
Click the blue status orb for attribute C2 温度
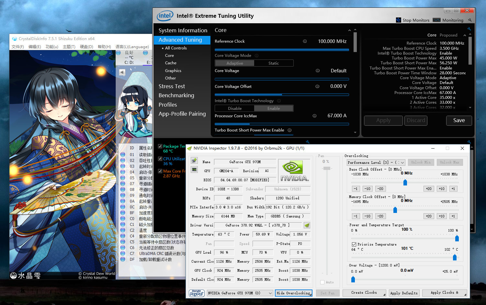tap(123, 230)
